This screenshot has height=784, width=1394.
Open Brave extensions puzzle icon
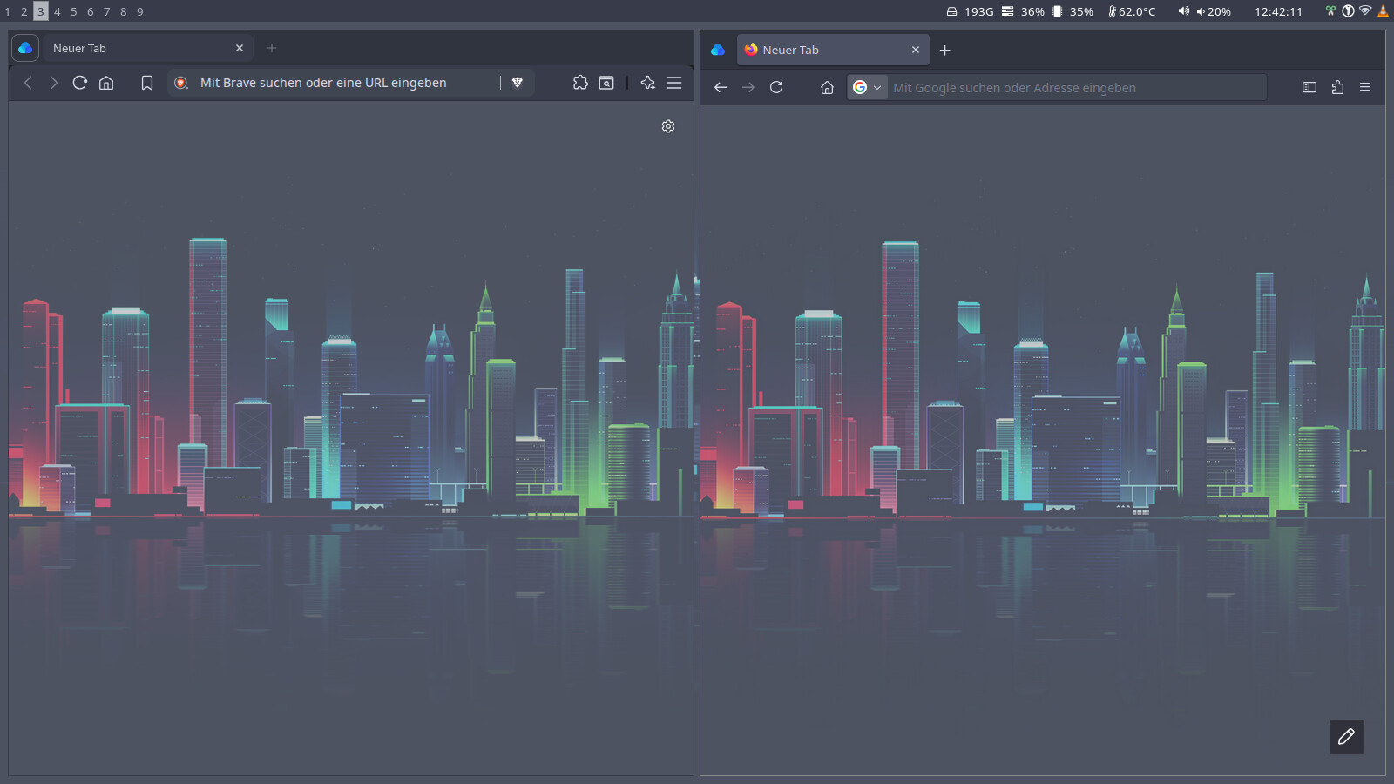(x=580, y=83)
